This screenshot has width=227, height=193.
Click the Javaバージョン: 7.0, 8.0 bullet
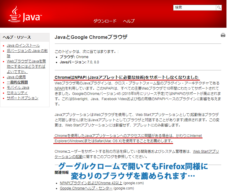(x=79, y=62)
